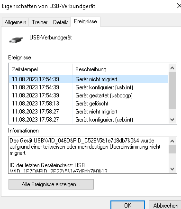Click the Informationen box scroll-up arrow
This screenshot has height=209, width=181.
pyautogui.click(x=172, y=141)
